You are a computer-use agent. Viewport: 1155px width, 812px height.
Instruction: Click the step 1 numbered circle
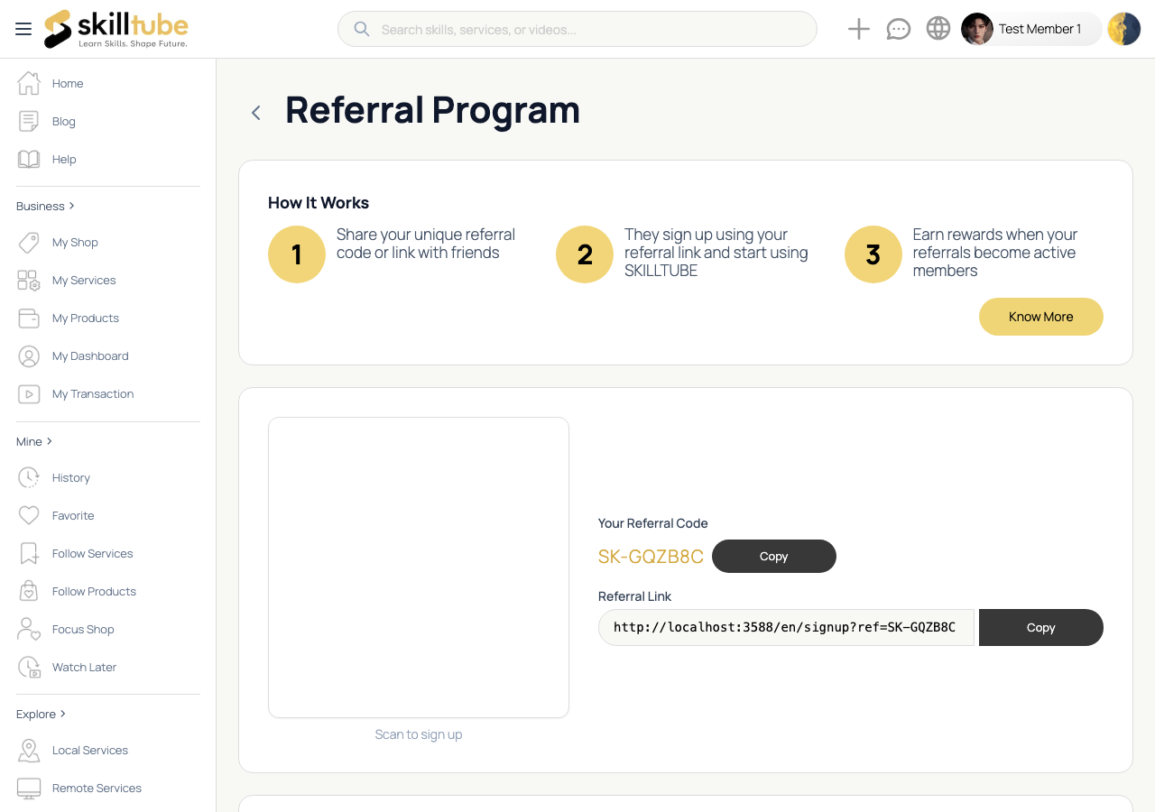[x=297, y=254]
